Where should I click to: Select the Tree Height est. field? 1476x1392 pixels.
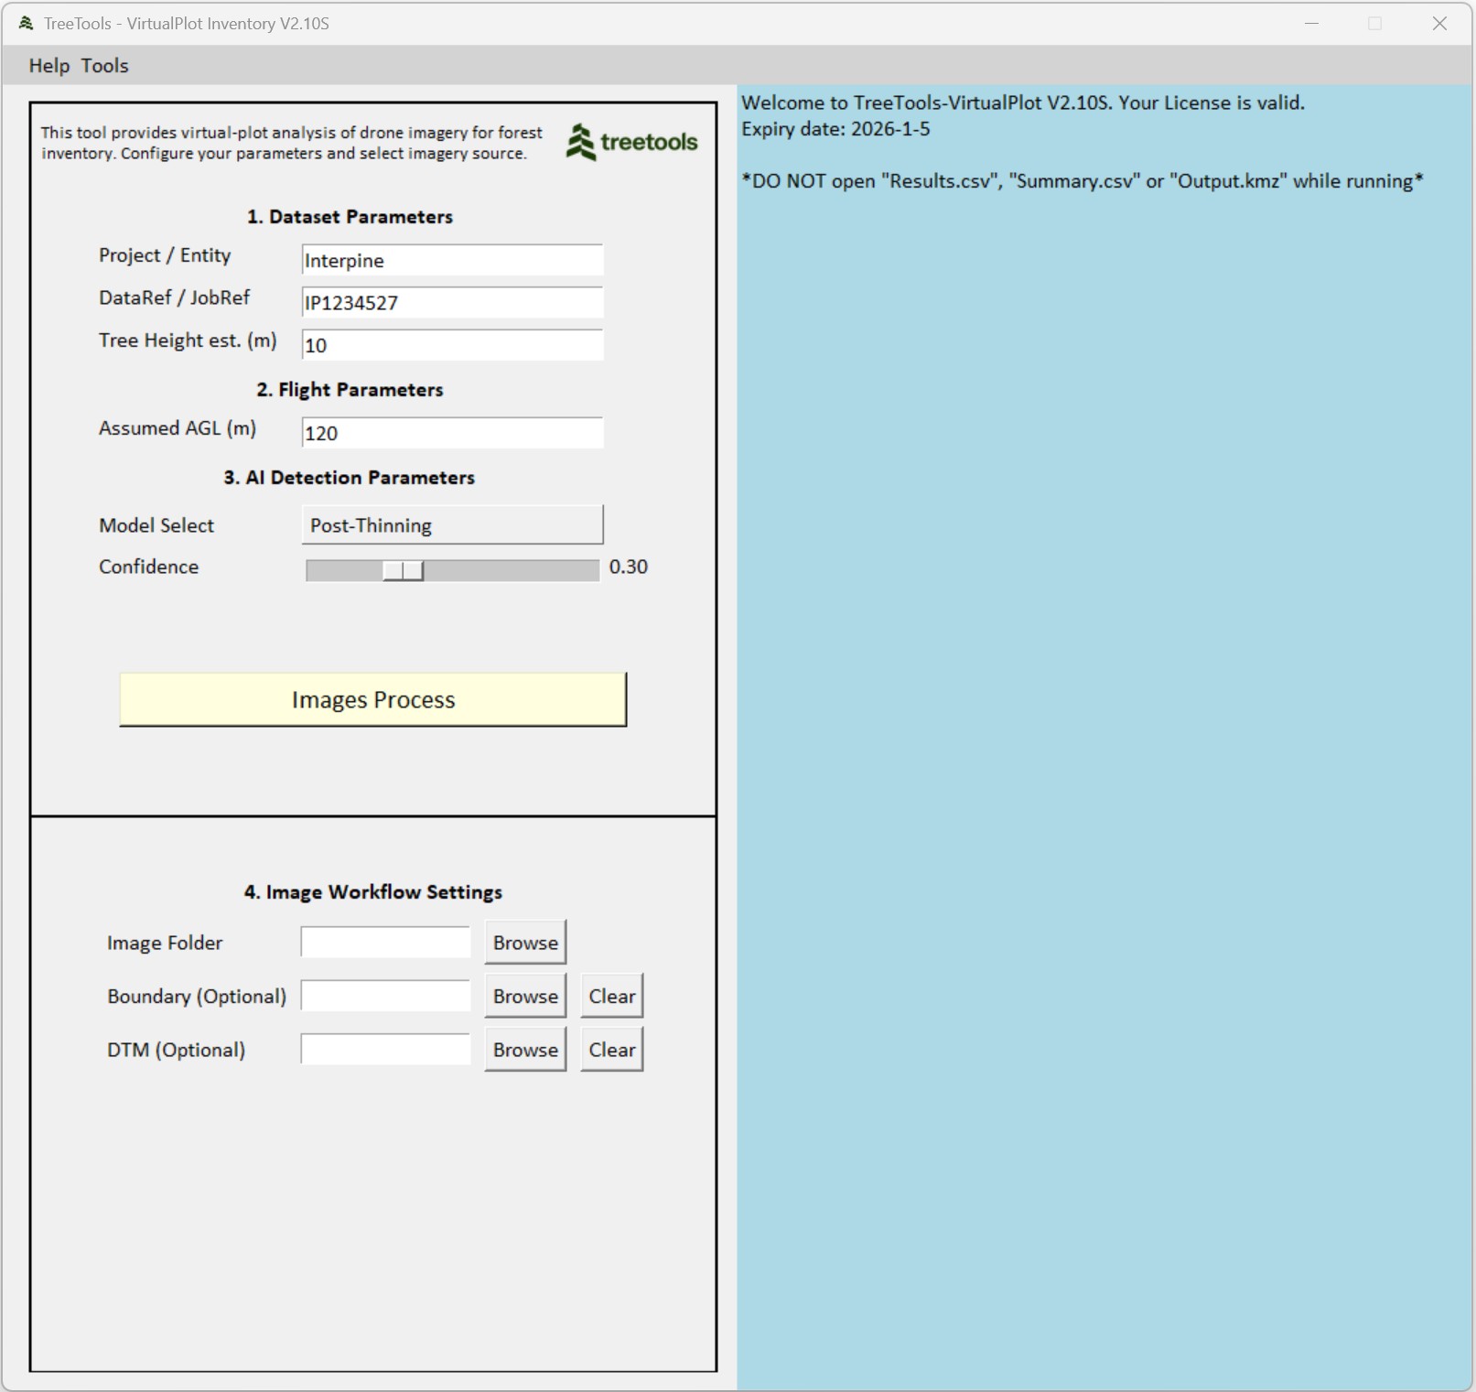click(452, 345)
